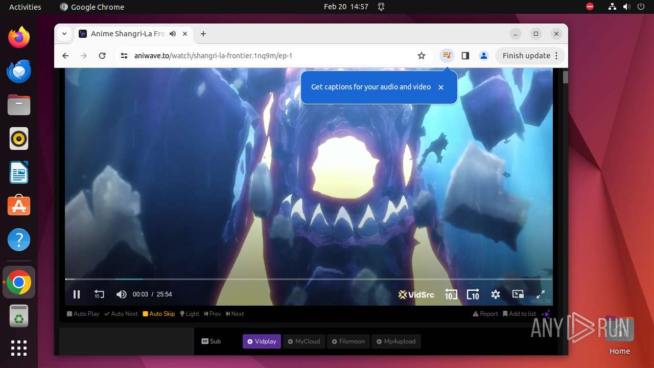Open Rhythmbox from dock
Screen dimensions: 654x368
pos(19,139)
